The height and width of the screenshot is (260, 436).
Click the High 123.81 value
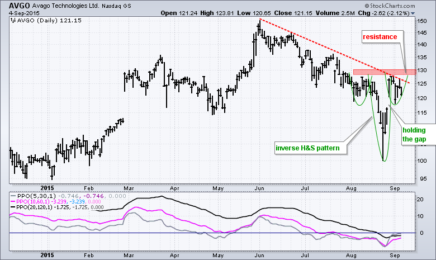(x=217, y=13)
